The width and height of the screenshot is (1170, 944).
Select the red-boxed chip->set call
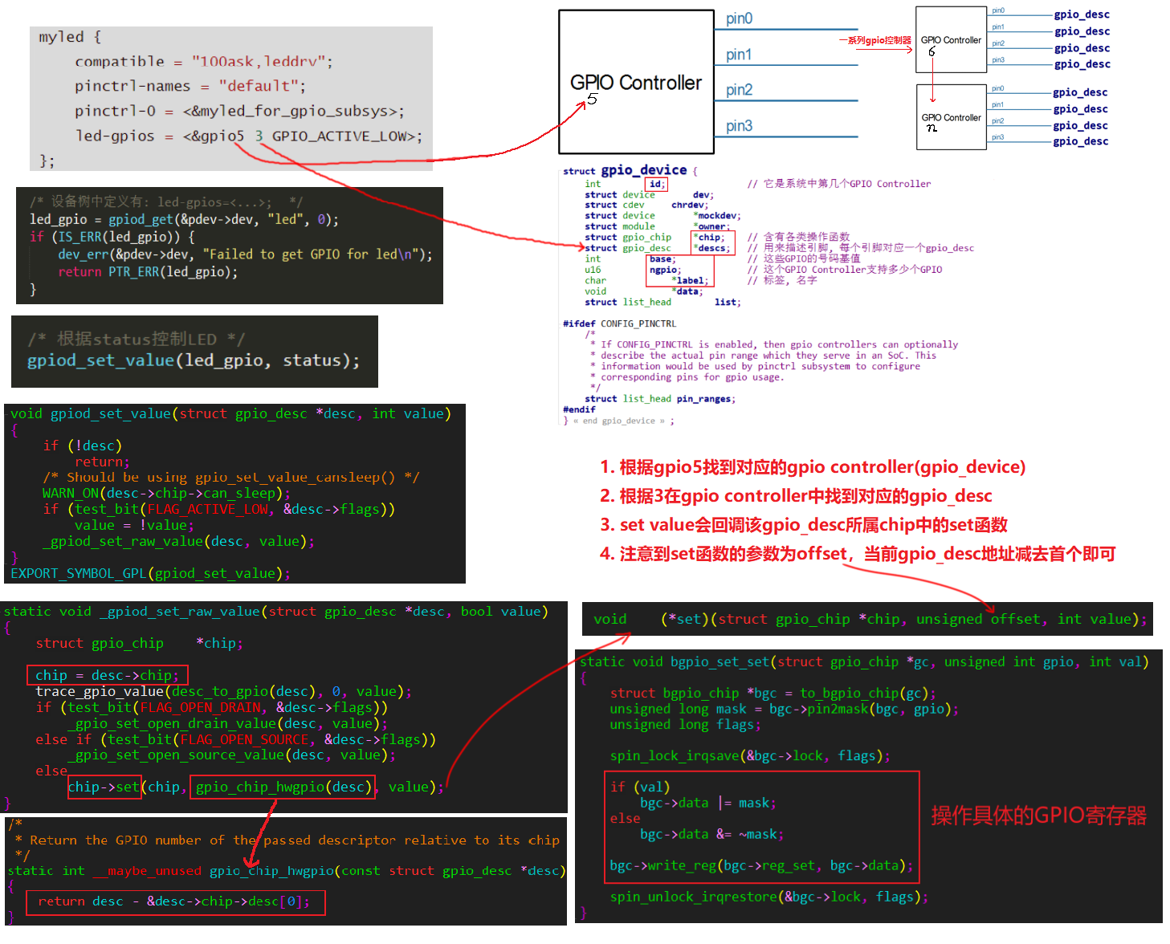pos(104,787)
